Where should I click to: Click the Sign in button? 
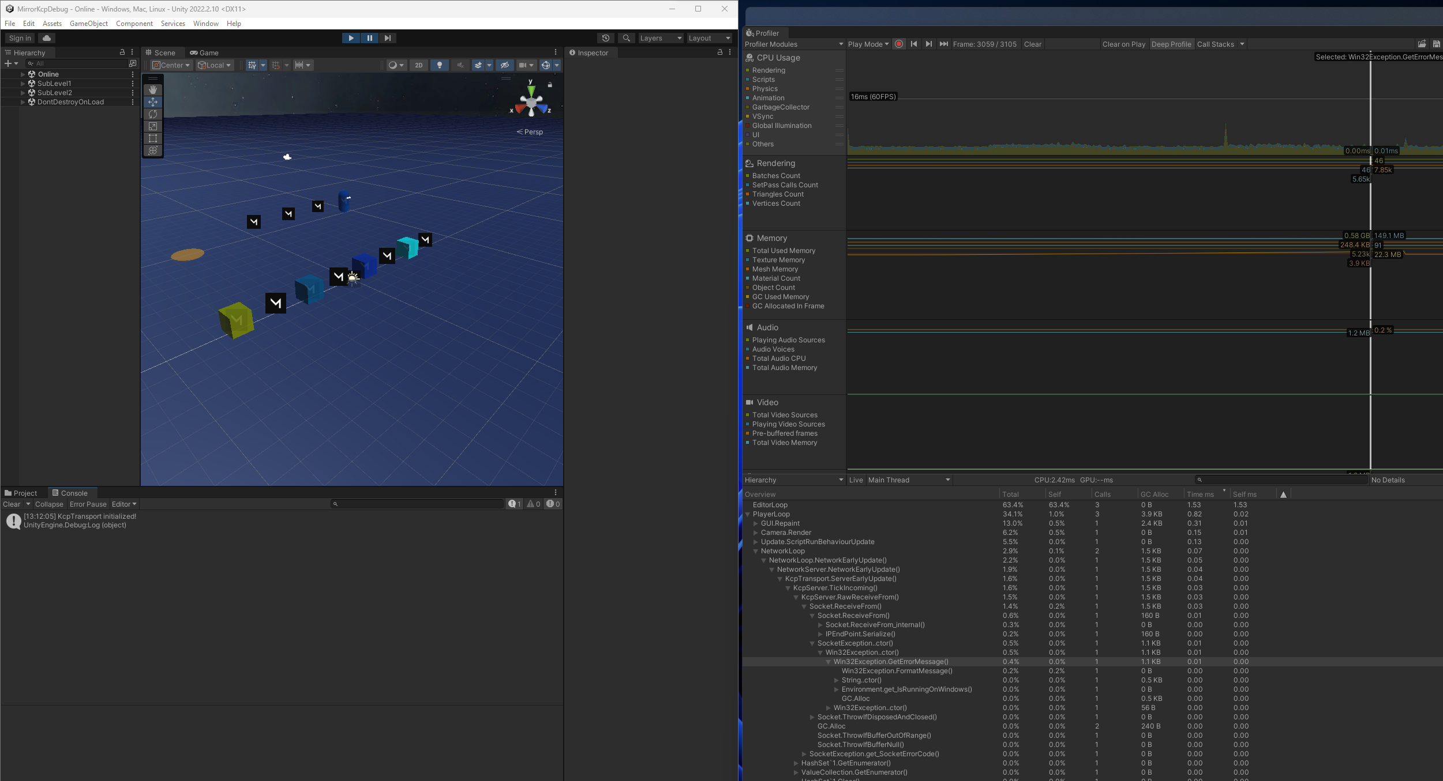[20, 38]
